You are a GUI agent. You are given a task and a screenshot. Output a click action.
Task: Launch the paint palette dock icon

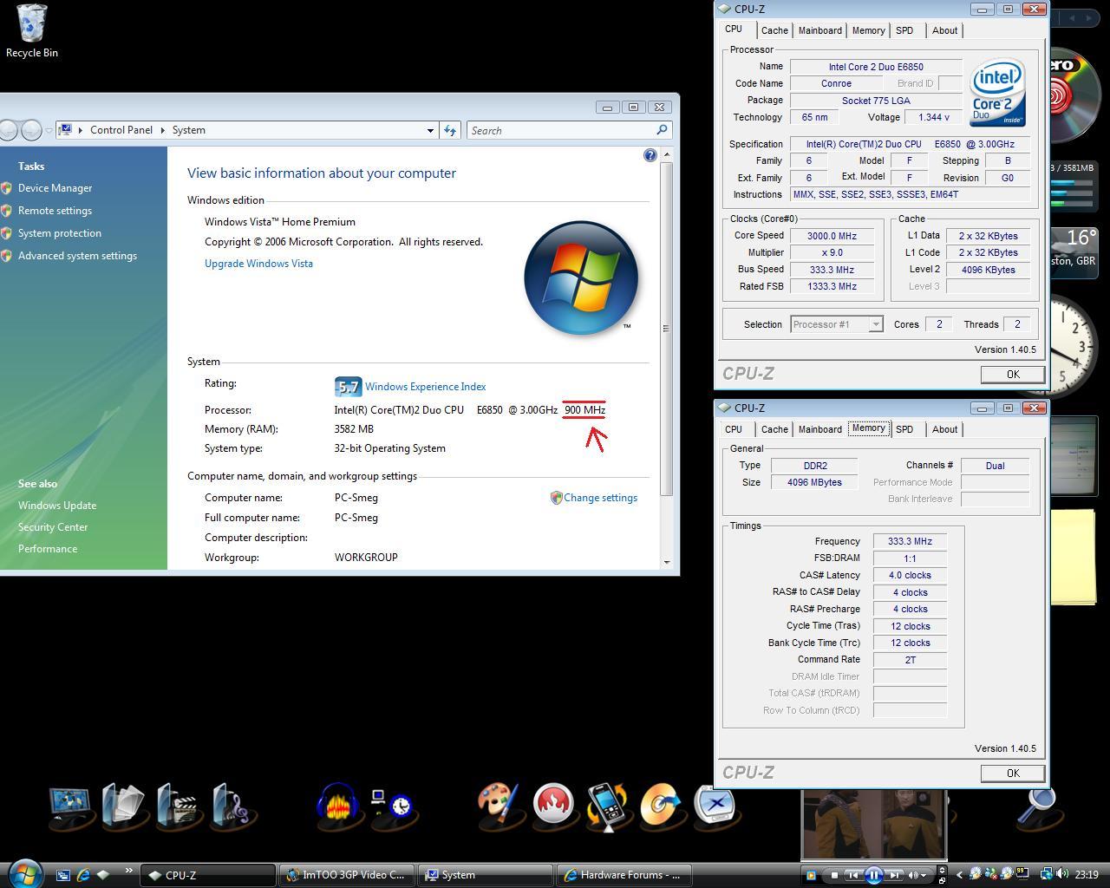tap(499, 804)
